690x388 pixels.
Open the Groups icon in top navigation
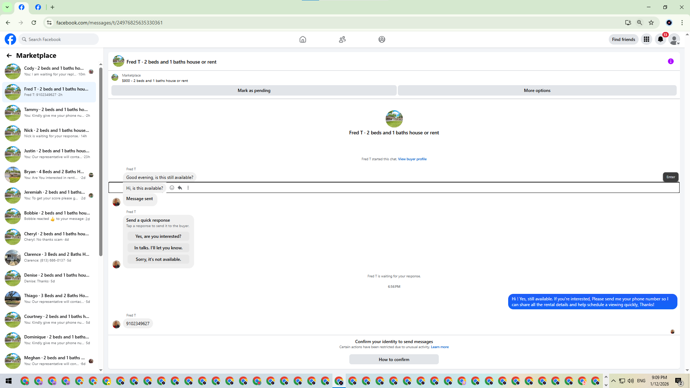click(x=382, y=40)
